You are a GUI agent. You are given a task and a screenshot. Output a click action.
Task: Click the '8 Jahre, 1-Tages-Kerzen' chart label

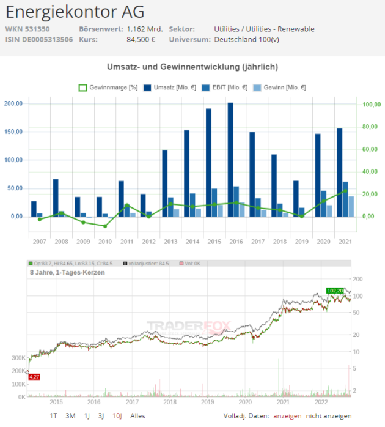pyautogui.click(x=67, y=272)
